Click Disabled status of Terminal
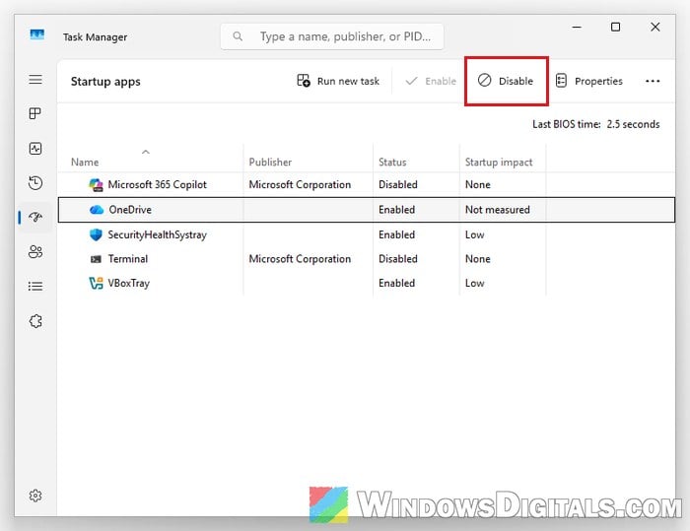This screenshot has height=531, width=690. [398, 259]
